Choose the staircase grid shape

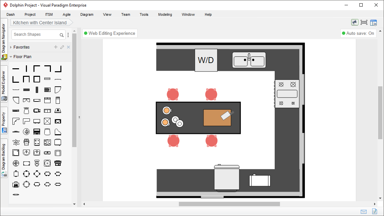point(47,90)
